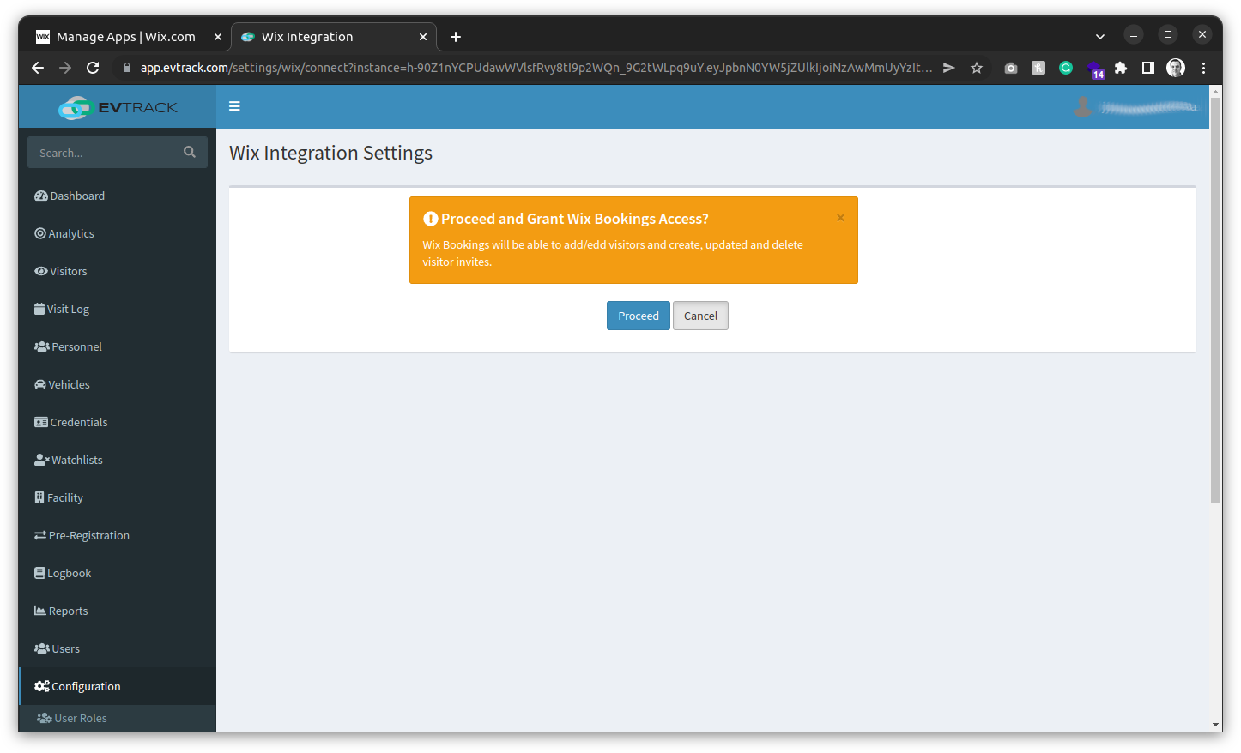The height and width of the screenshot is (753, 1241).
Task: Open the tab search dropdown arrow
Action: [x=1100, y=37]
